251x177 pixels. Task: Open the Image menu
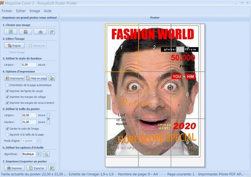coord(35,11)
